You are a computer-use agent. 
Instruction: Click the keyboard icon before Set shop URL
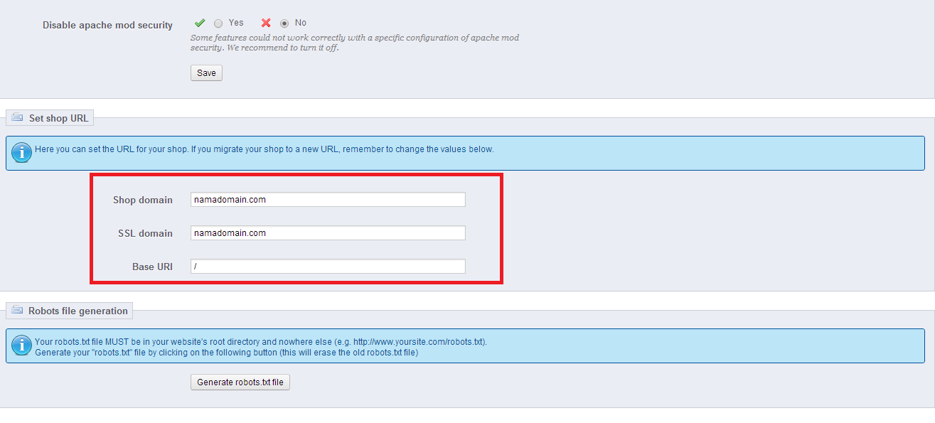click(18, 117)
